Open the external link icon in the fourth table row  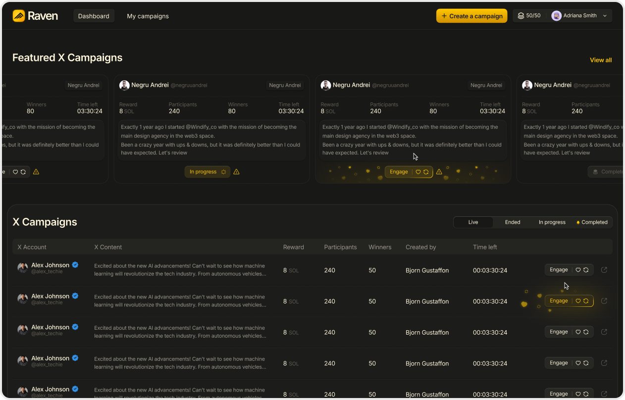point(604,363)
